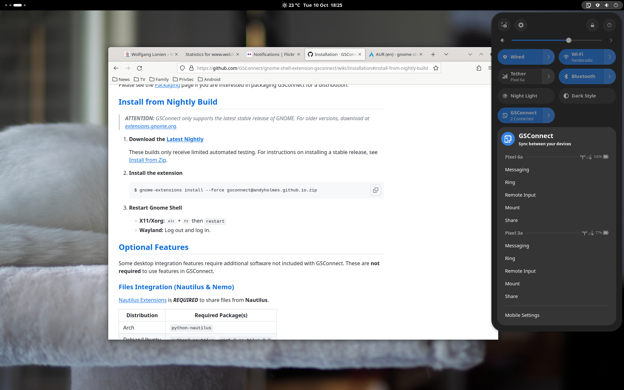
Task: Open the list all tabs dropdown
Action: (x=446, y=54)
